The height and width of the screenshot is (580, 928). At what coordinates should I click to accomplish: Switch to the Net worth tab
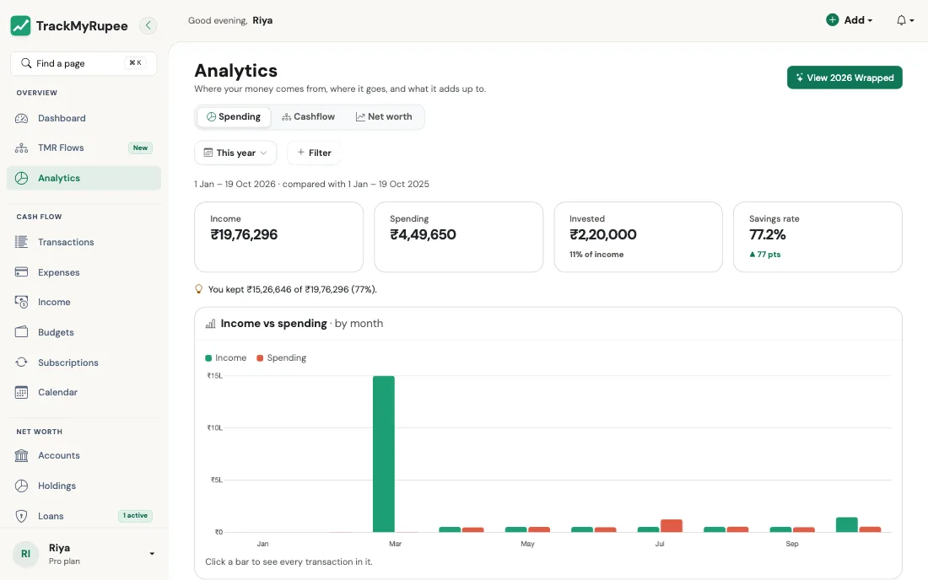(x=384, y=117)
